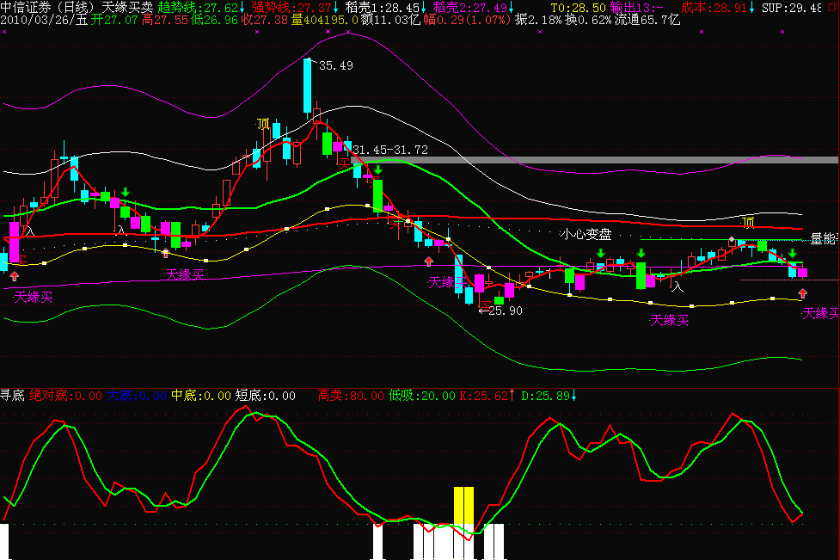Select the 35.49 high price label

click(336, 66)
